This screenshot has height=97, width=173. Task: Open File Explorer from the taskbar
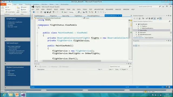(x=11, y=95)
